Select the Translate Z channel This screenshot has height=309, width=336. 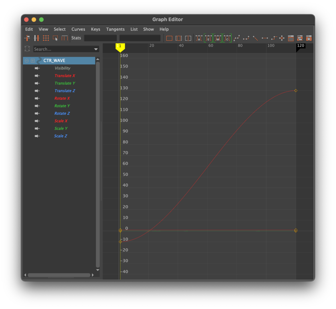point(65,91)
